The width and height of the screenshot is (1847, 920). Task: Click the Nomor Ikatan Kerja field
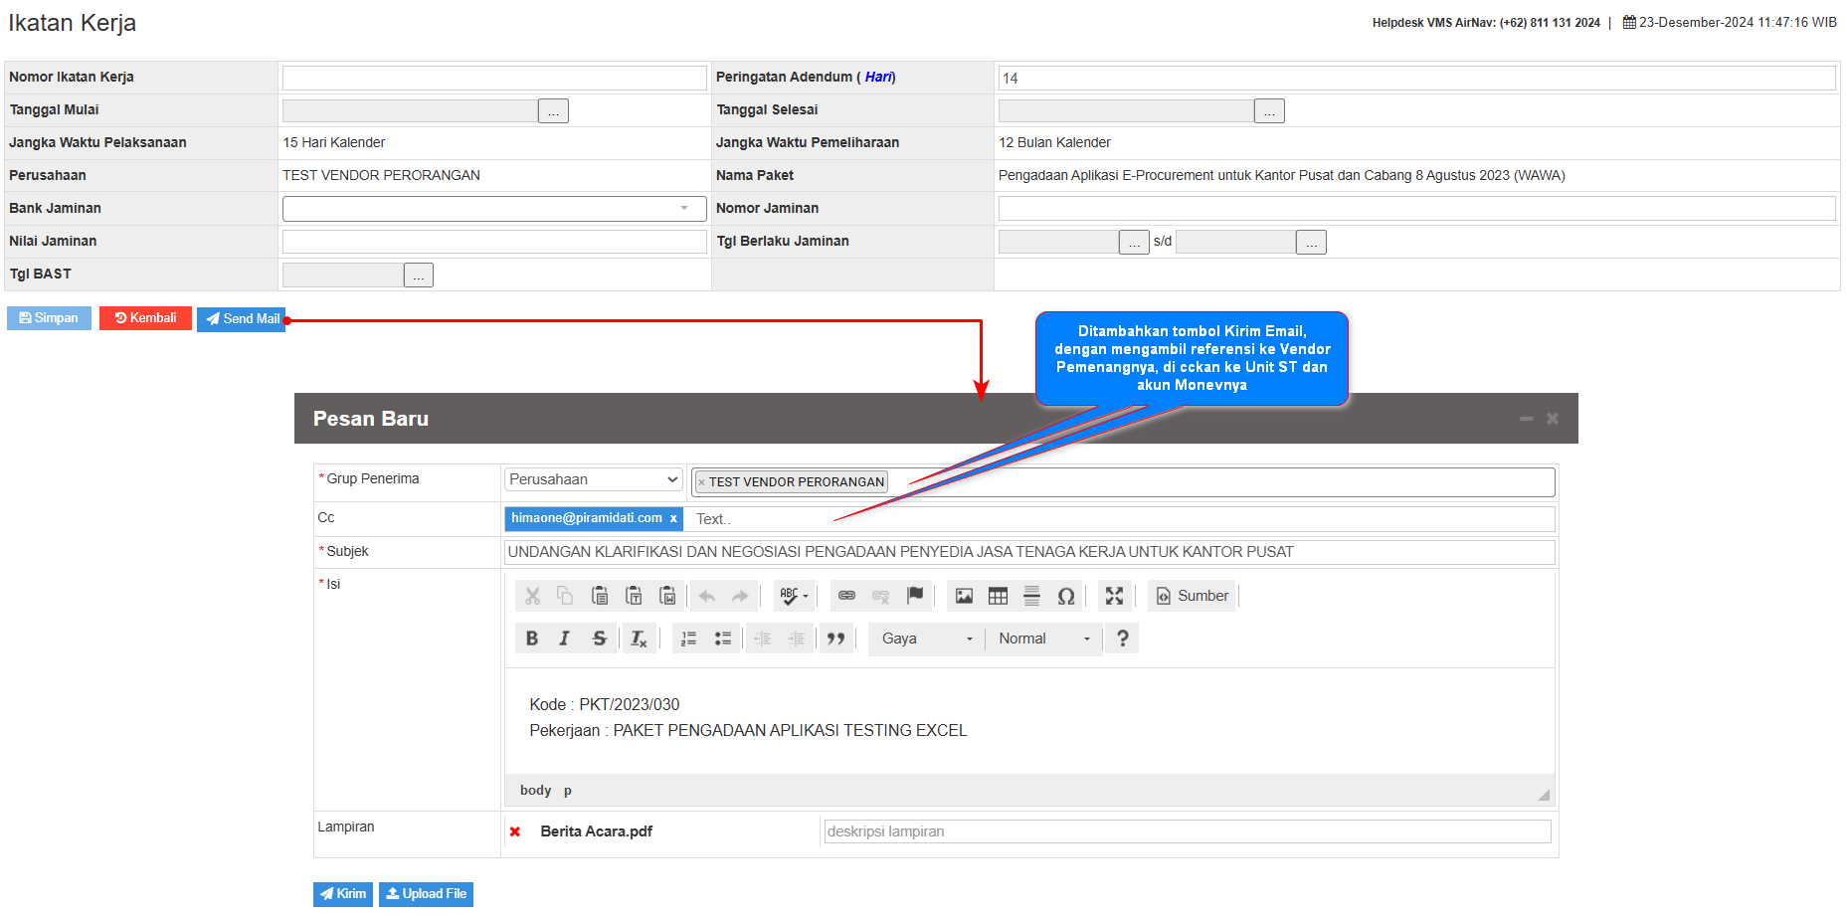point(493,78)
